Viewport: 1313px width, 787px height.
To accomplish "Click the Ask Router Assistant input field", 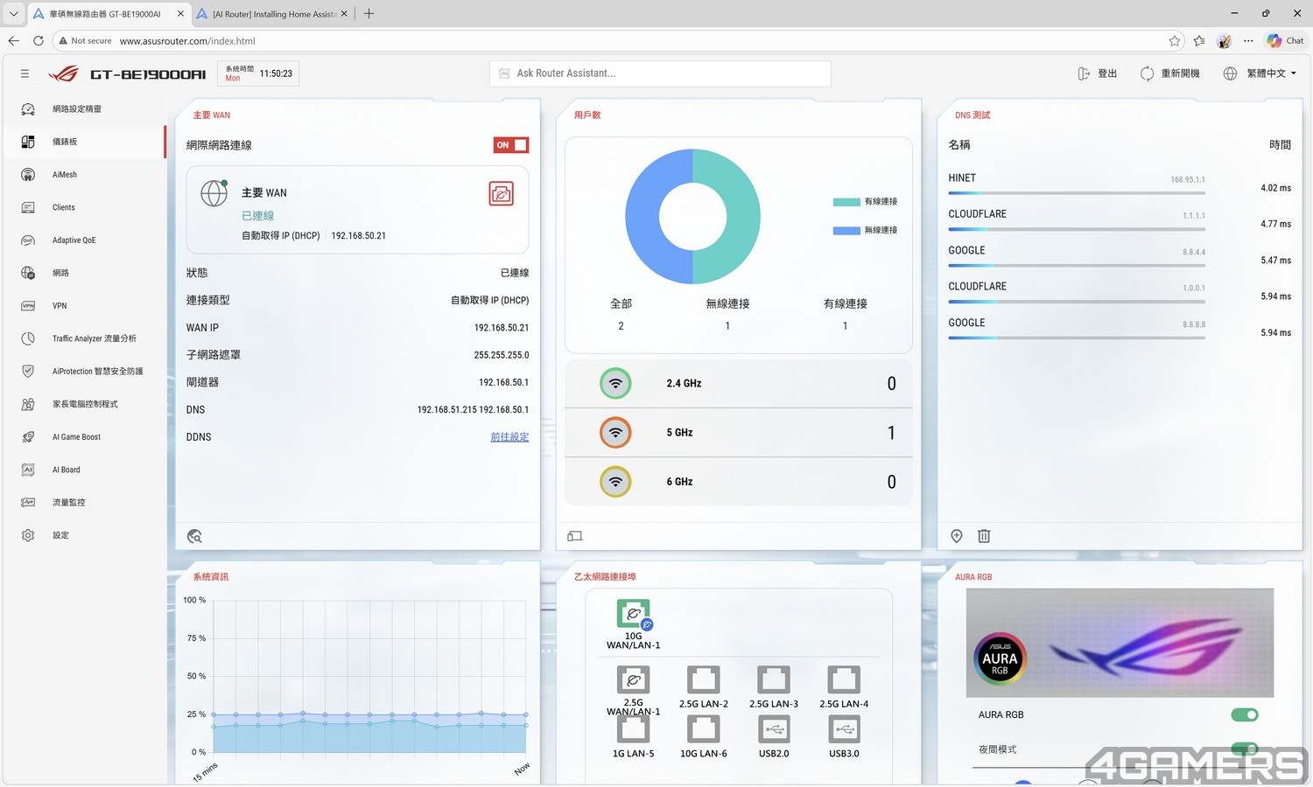I will [x=660, y=73].
